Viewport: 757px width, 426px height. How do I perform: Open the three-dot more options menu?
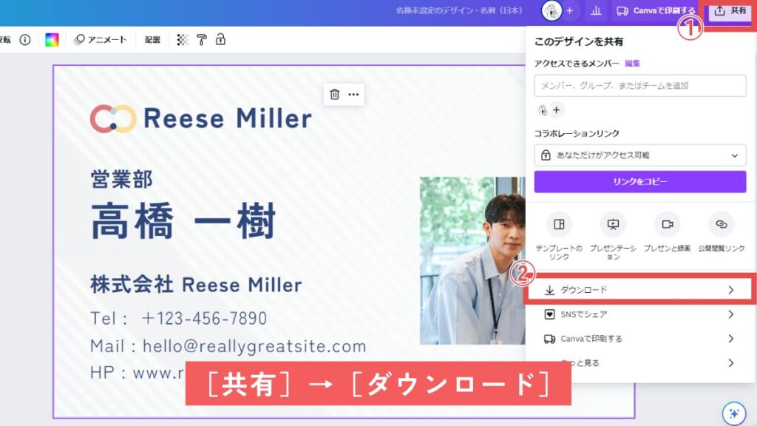pyautogui.click(x=353, y=94)
